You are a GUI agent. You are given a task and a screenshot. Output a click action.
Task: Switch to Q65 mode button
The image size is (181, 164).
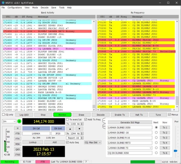[x=17, y=150]
